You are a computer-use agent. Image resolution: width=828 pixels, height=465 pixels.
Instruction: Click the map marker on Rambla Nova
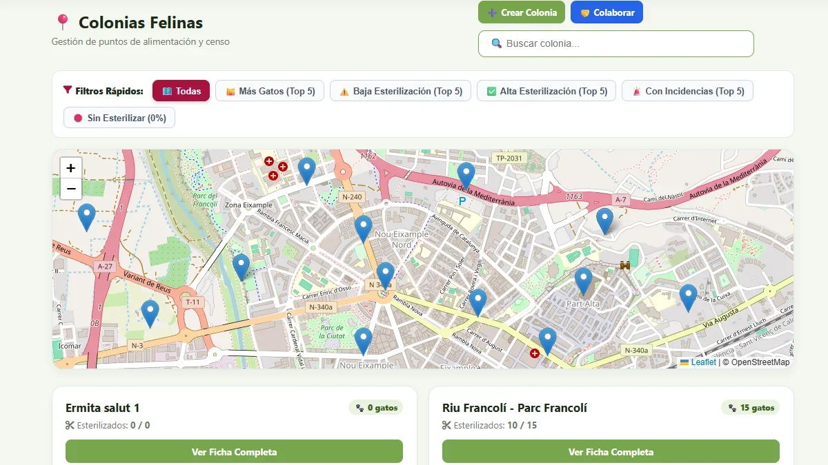point(477,302)
